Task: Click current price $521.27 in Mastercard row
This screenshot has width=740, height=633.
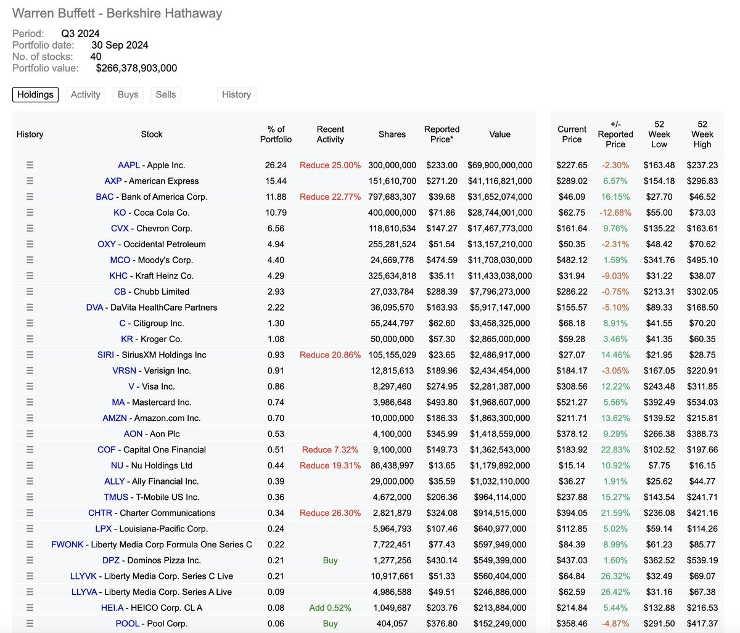Action: pos(572,402)
